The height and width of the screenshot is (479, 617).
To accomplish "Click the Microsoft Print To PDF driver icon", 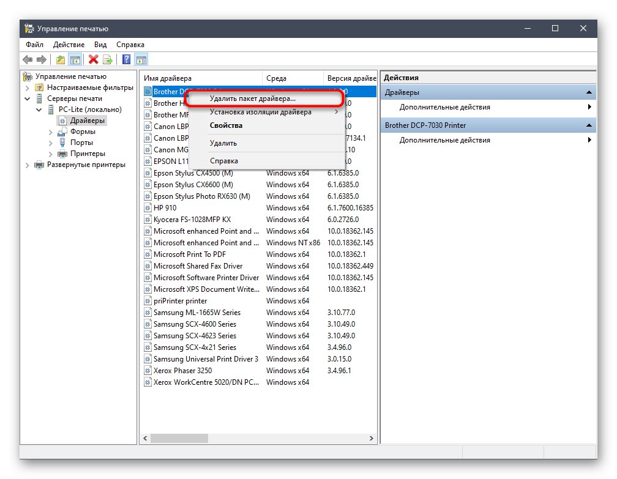I will point(148,254).
